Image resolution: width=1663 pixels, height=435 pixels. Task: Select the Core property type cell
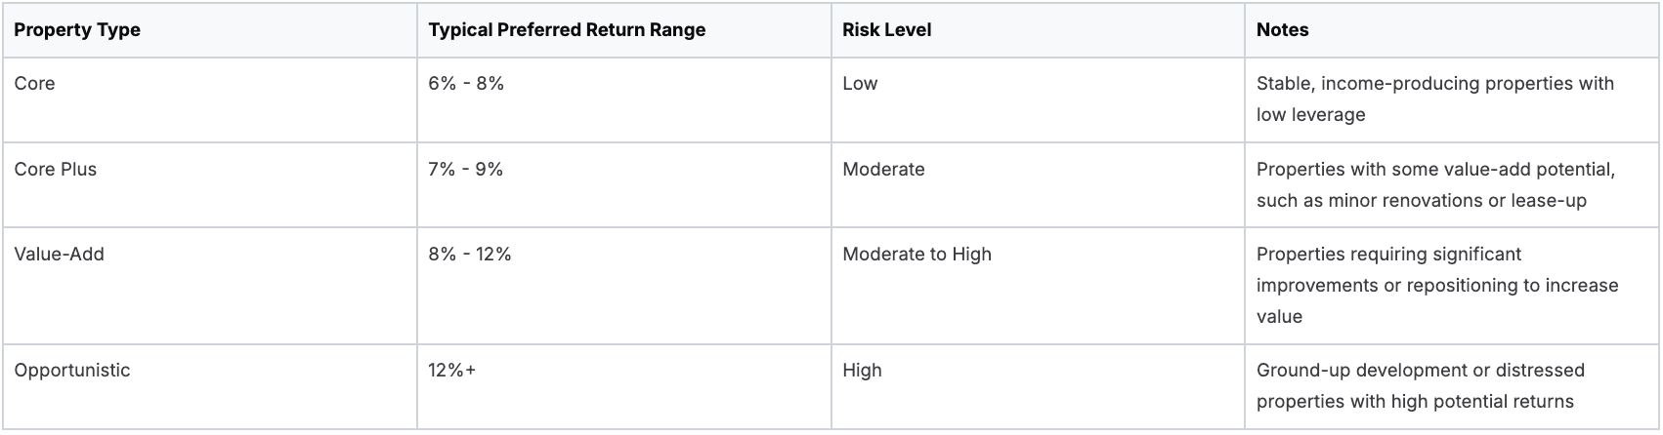(x=34, y=84)
